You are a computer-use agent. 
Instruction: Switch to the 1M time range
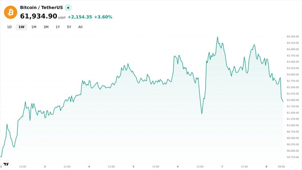[34, 27]
